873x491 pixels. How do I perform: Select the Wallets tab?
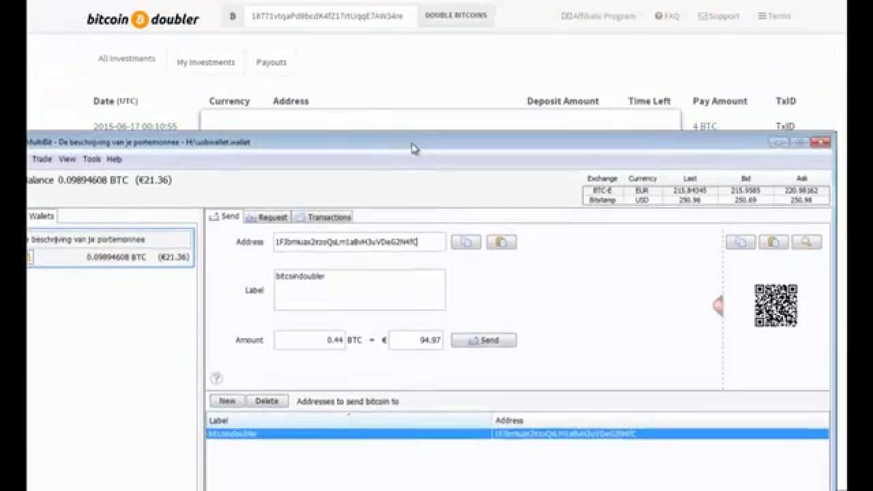[42, 216]
